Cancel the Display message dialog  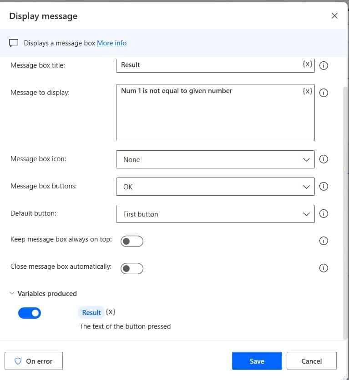pyautogui.click(x=311, y=361)
